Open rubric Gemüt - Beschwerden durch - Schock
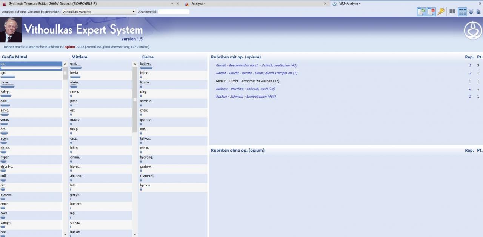The image size is (483, 237). pyautogui.click(x=256, y=65)
